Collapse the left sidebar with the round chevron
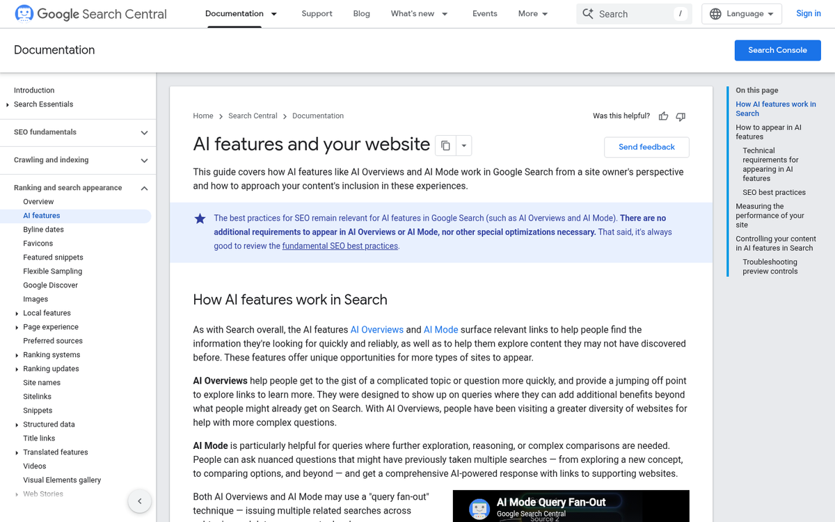835x522 pixels. (139, 500)
